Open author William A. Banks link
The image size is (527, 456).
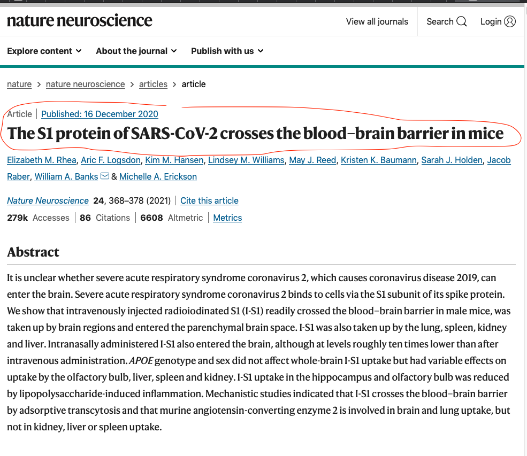[x=66, y=176]
